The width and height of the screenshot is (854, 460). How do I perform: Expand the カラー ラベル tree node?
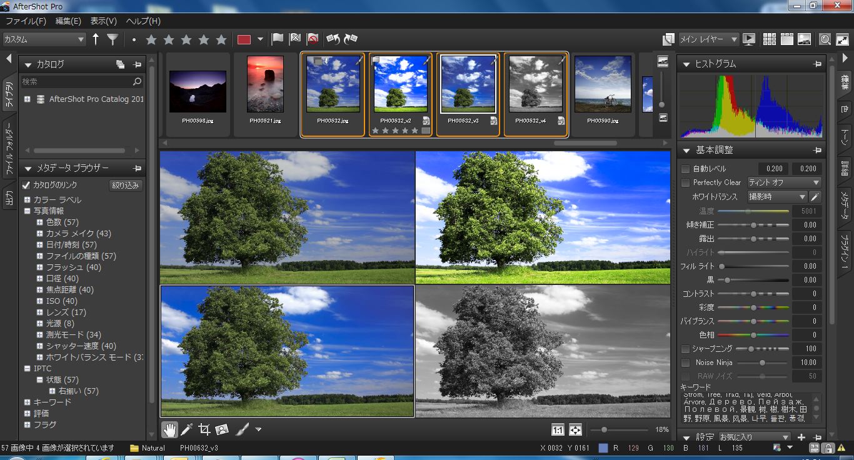point(28,200)
